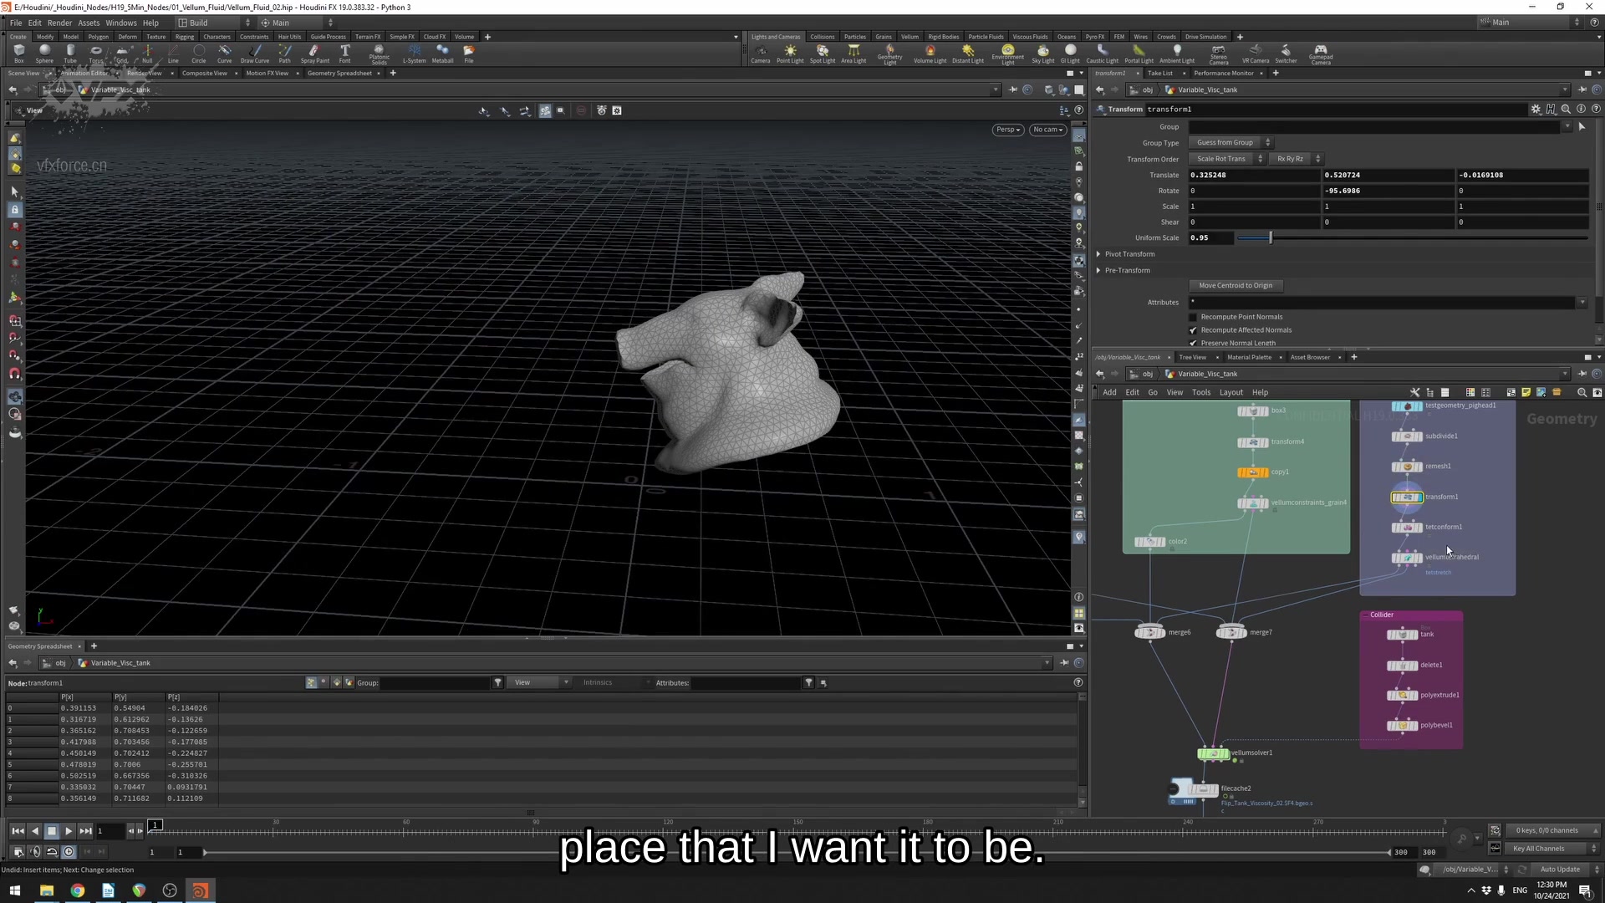This screenshot has height=903, width=1605.
Task: Toggle the Key All Channels option
Action: tap(1545, 849)
